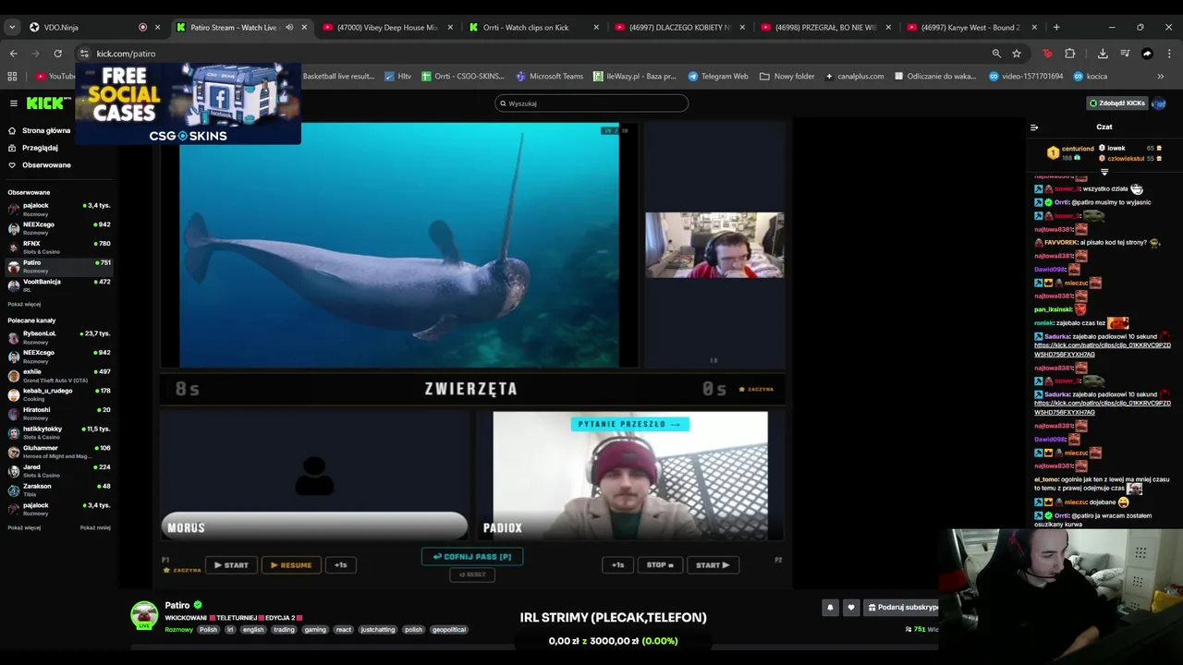Collapse the chat panel with the arrow icon

coord(1034,127)
